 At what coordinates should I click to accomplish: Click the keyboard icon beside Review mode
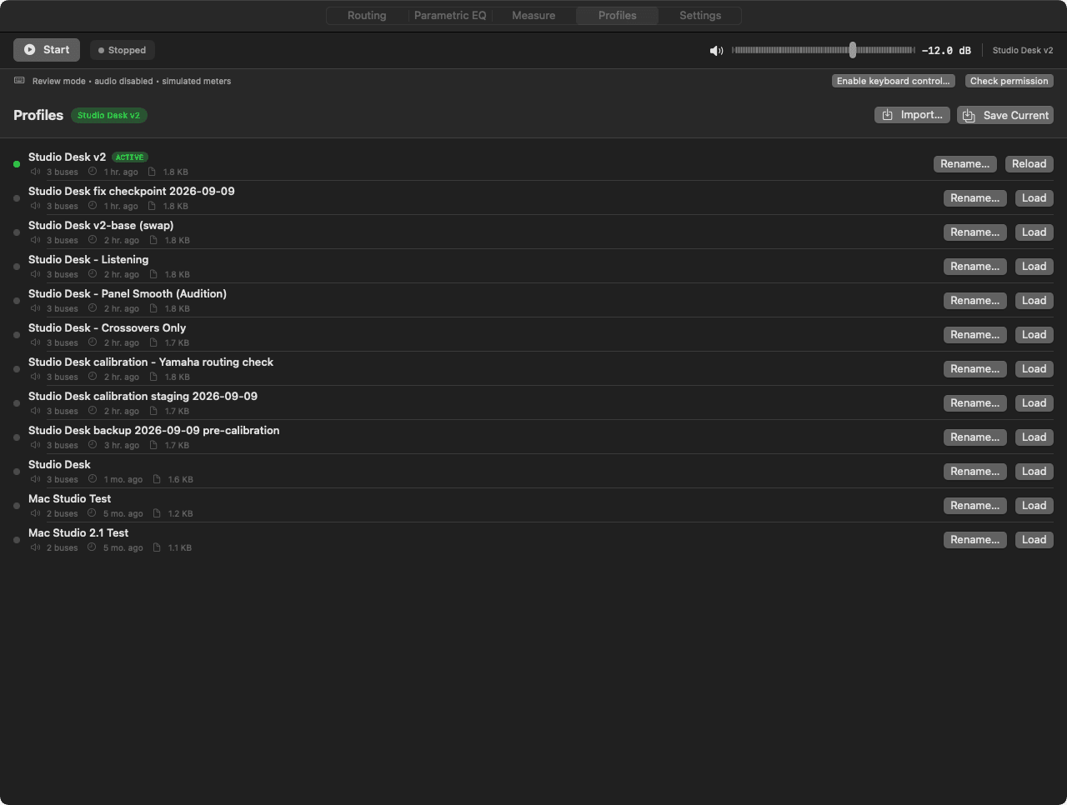click(19, 81)
